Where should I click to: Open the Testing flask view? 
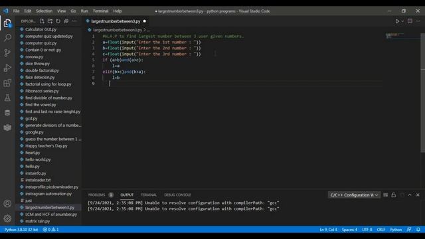tap(7, 98)
